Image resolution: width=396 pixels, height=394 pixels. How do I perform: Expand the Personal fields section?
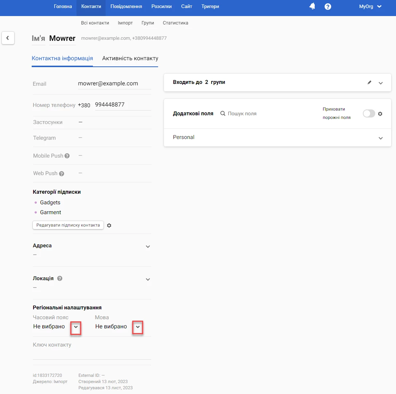click(x=380, y=138)
